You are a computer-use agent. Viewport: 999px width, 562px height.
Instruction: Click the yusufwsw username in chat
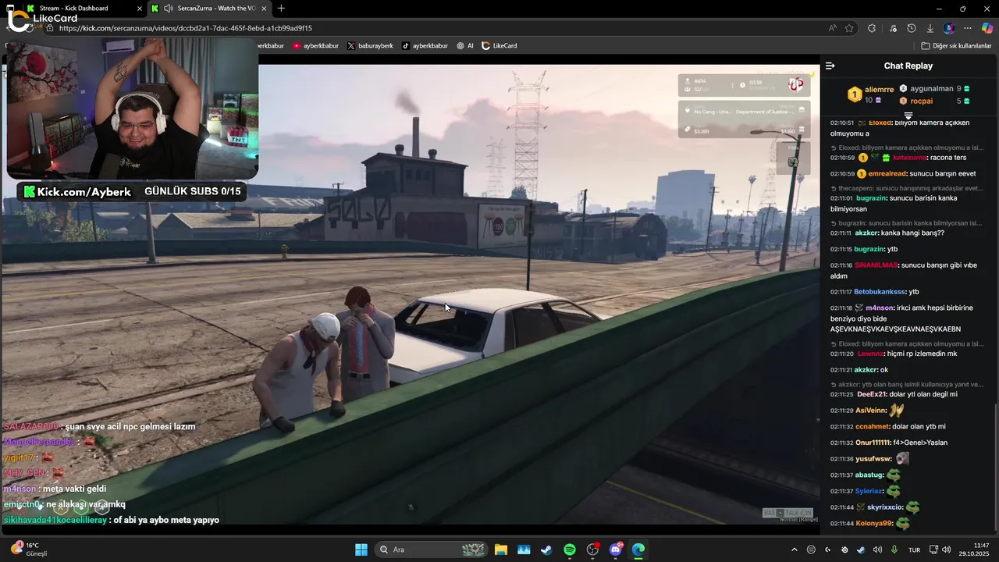point(873,459)
